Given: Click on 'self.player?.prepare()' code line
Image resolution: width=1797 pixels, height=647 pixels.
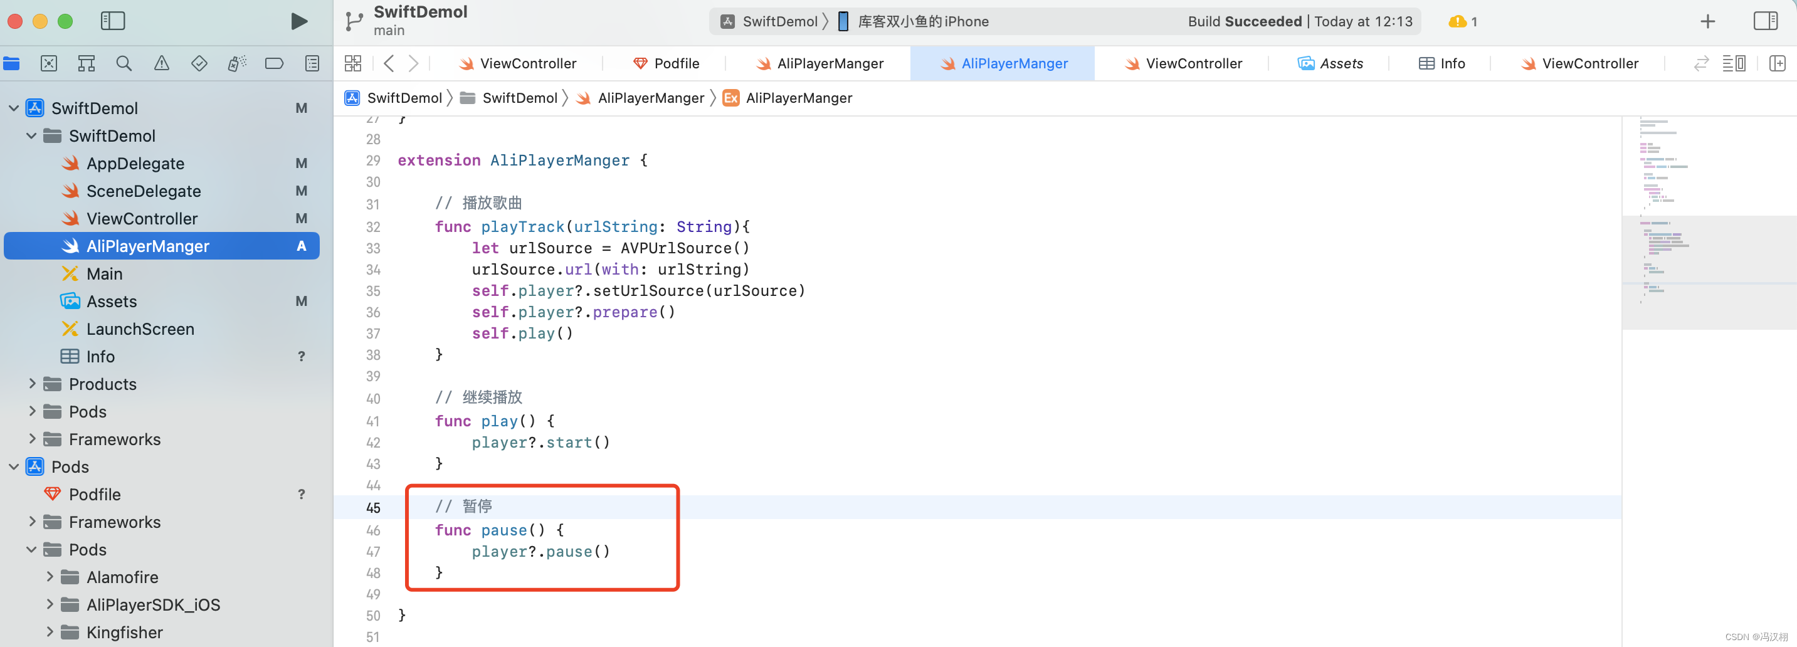Looking at the screenshot, I should coord(574,312).
